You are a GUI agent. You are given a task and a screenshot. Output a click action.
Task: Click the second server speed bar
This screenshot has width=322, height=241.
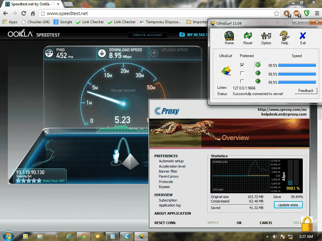click(x=297, y=74)
